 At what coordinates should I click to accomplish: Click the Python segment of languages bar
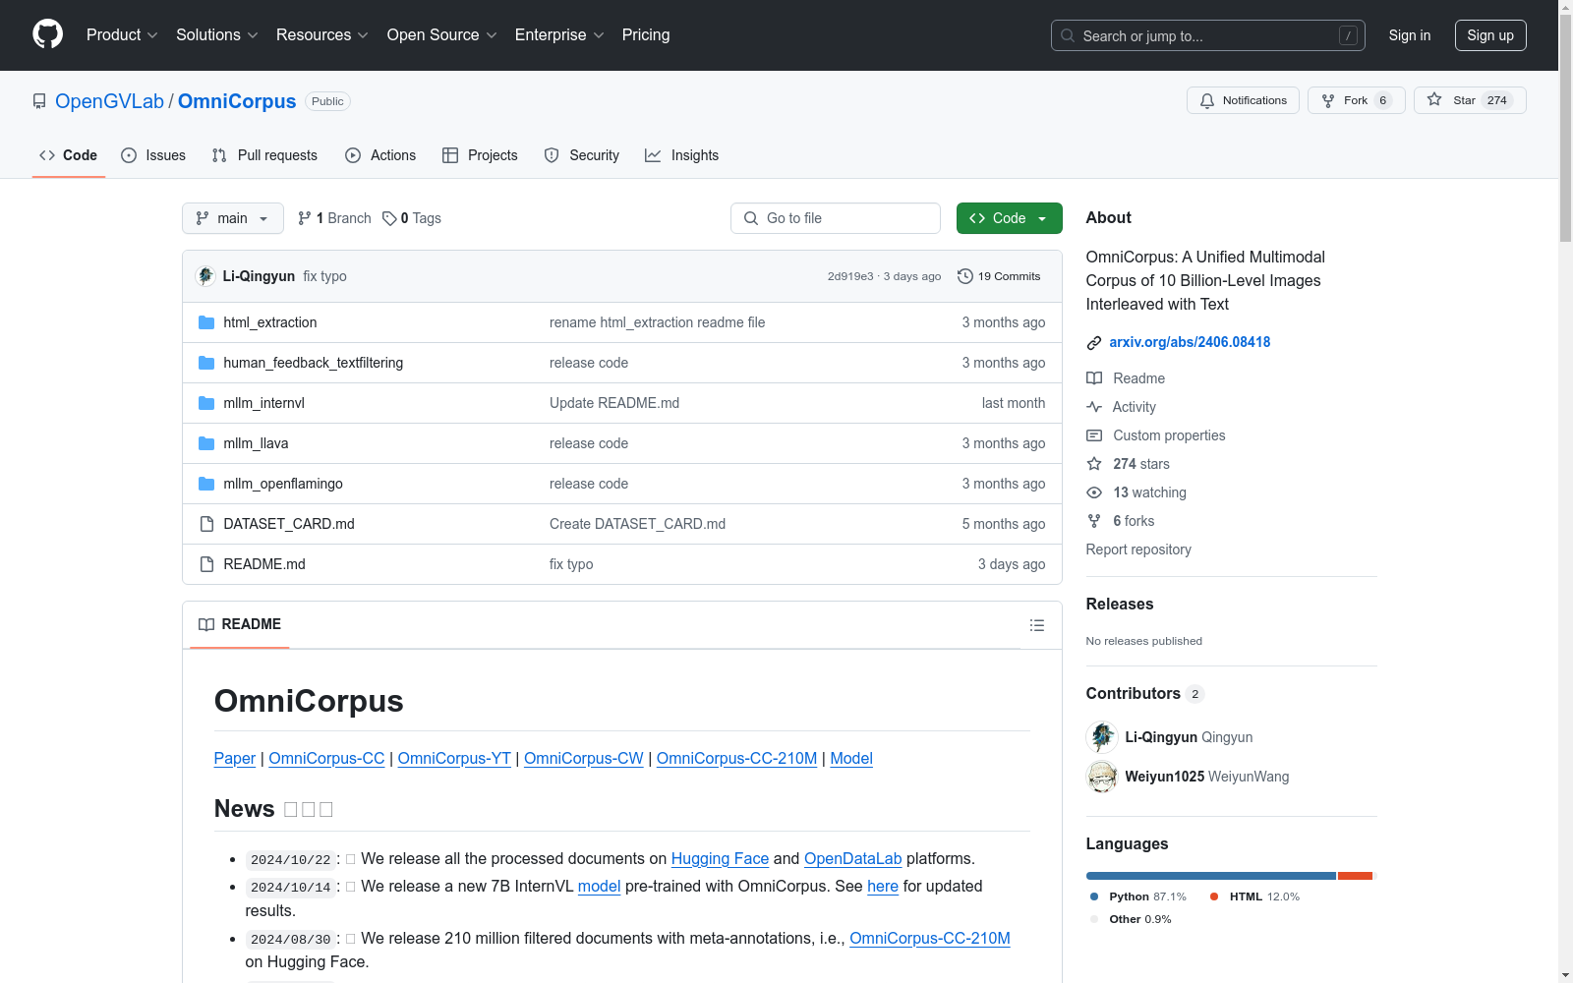click(1210, 876)
